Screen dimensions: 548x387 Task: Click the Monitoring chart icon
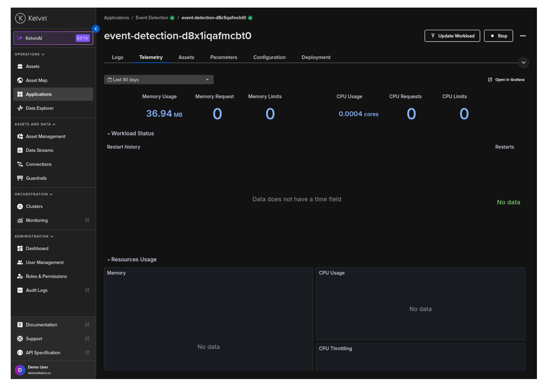pyautogui.click(x=20, y=220)
